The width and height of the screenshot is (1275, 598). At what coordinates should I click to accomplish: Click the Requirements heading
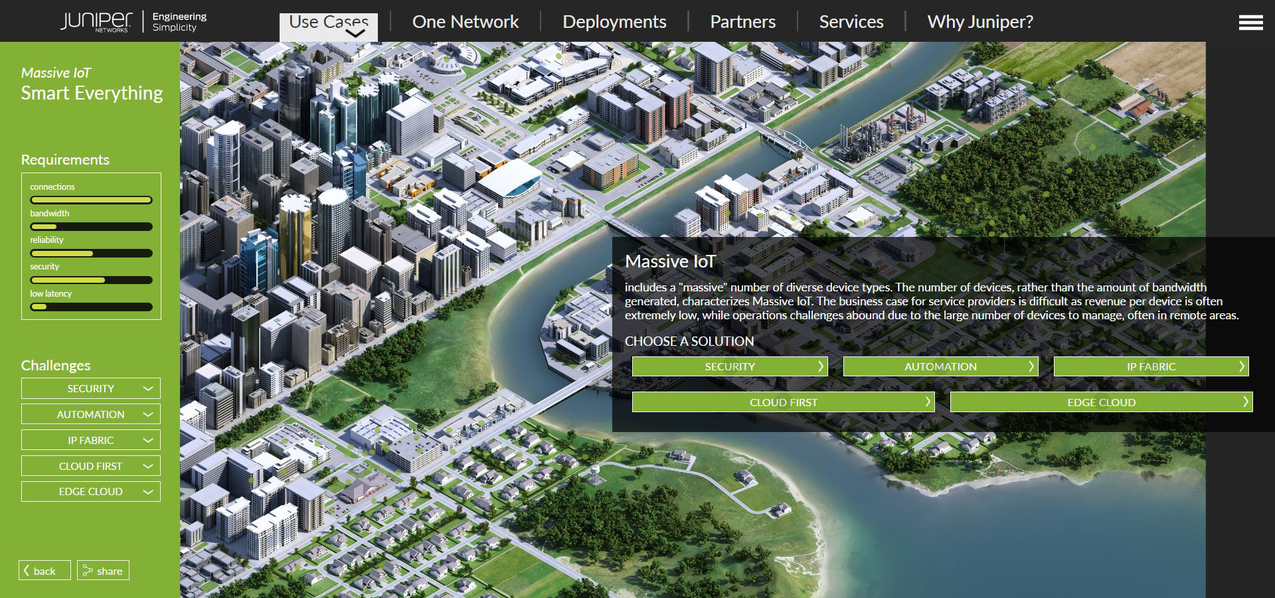pyautogui.click(x=65, y=160)
